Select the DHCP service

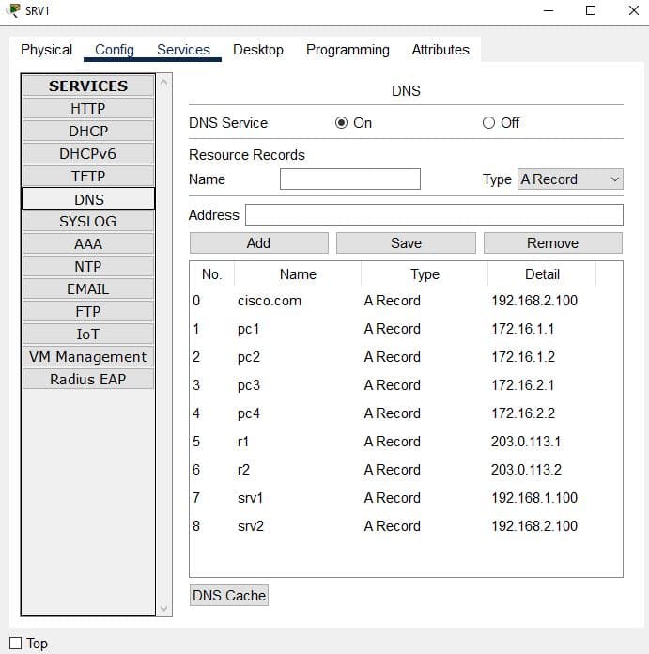88,132
